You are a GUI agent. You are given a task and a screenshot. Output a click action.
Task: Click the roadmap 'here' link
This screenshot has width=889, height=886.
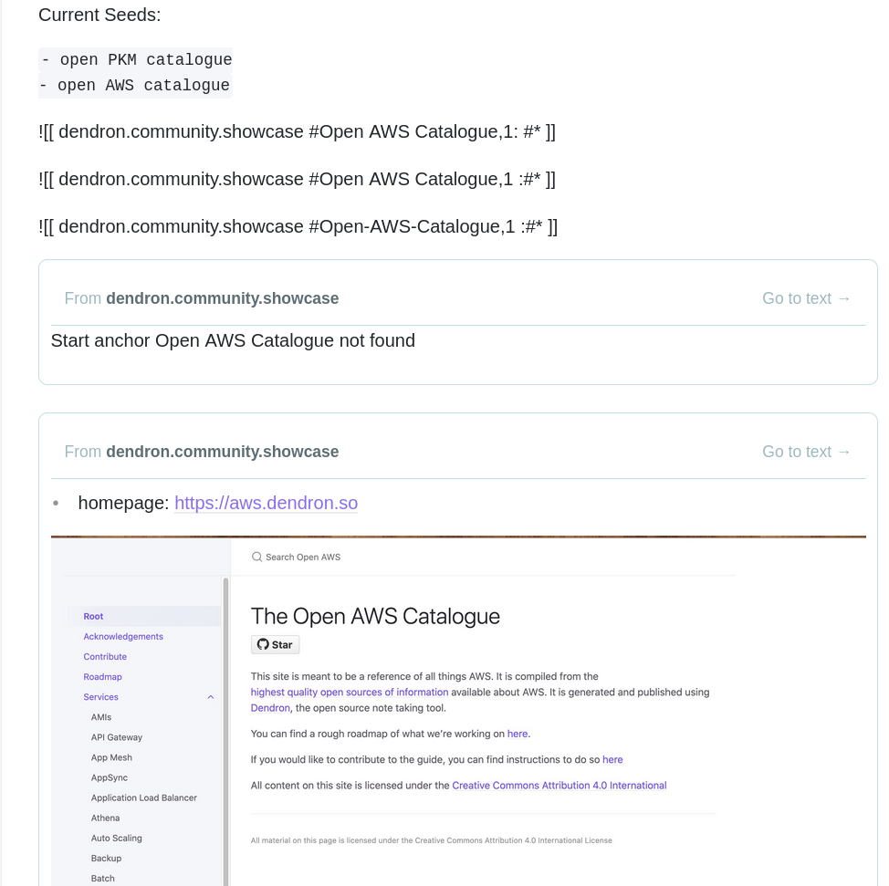[x=518, y=734]
